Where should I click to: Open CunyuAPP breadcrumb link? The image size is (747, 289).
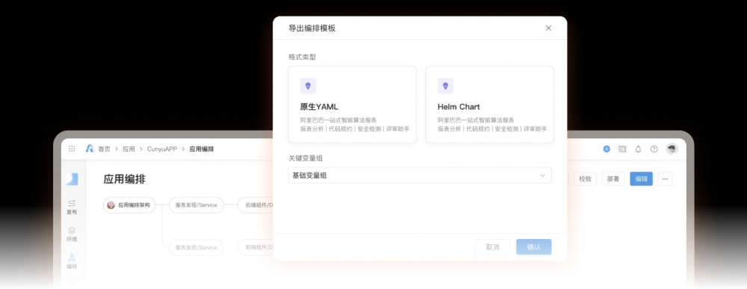pos(162,149)
